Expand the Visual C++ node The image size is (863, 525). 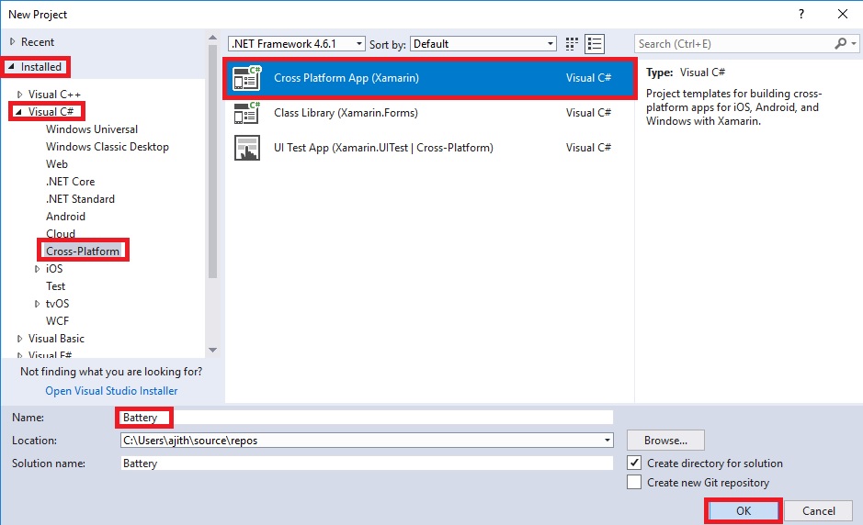(20, 95)
